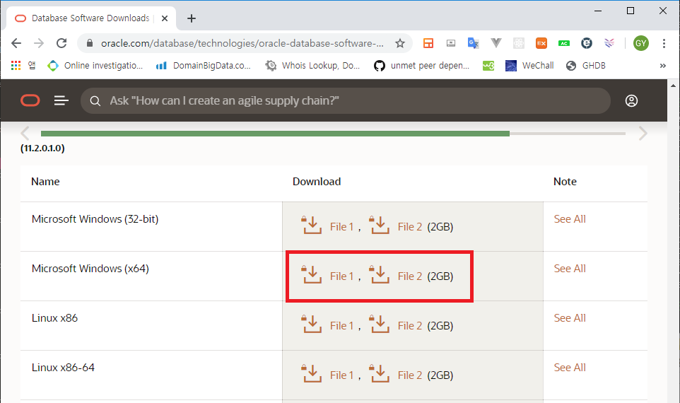Download File 2 icon for Linux x86-64

(379, 373)
